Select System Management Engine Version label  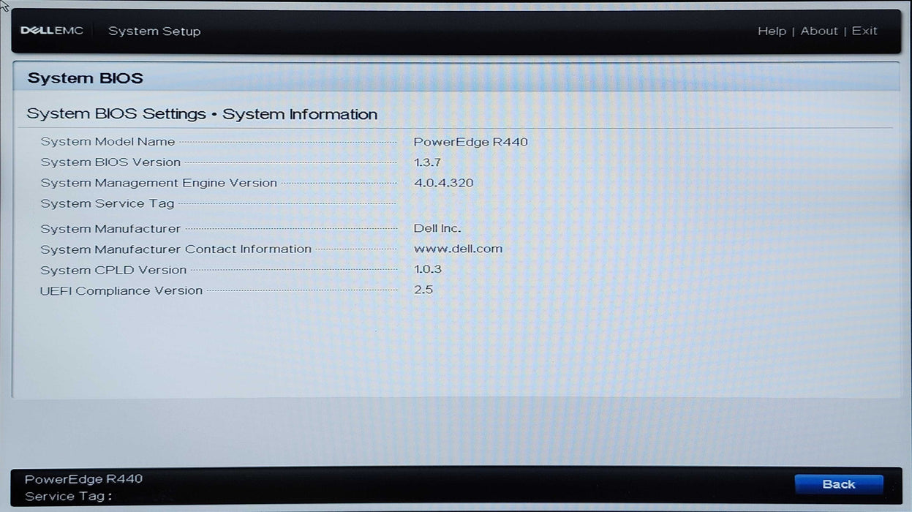point(159,183)
